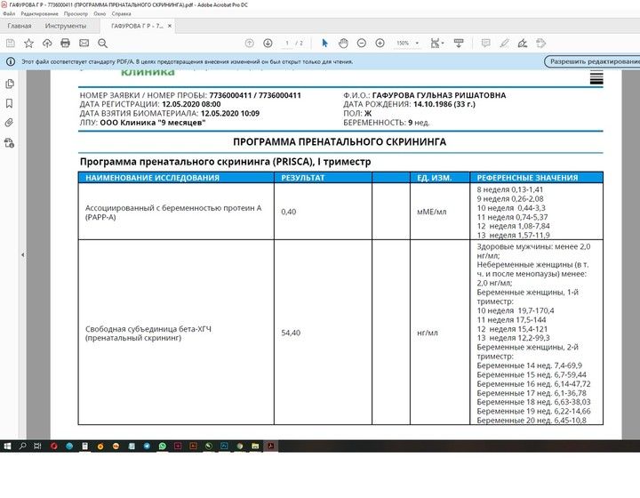The height and width of the screenshot is (498, 640).
Task: Open Page Thumbnails panel in sidebar
Action: coord(10,84)
